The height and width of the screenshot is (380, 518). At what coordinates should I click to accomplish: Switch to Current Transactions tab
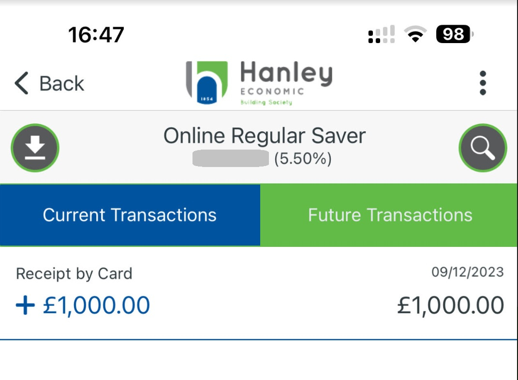pyautogui.click(x=130, y=215)
